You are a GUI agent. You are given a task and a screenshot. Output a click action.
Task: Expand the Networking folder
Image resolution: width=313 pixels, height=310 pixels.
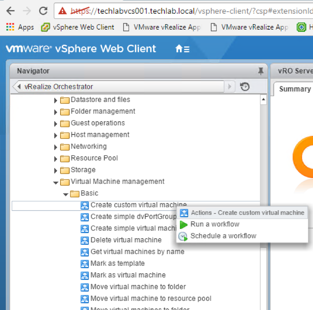56,147
